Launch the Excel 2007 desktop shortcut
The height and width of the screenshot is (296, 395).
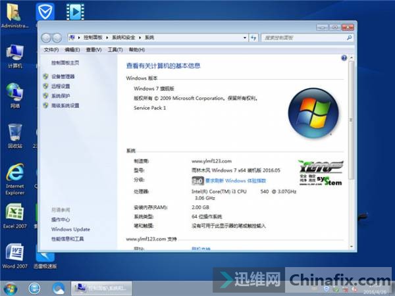click(15, 216)
